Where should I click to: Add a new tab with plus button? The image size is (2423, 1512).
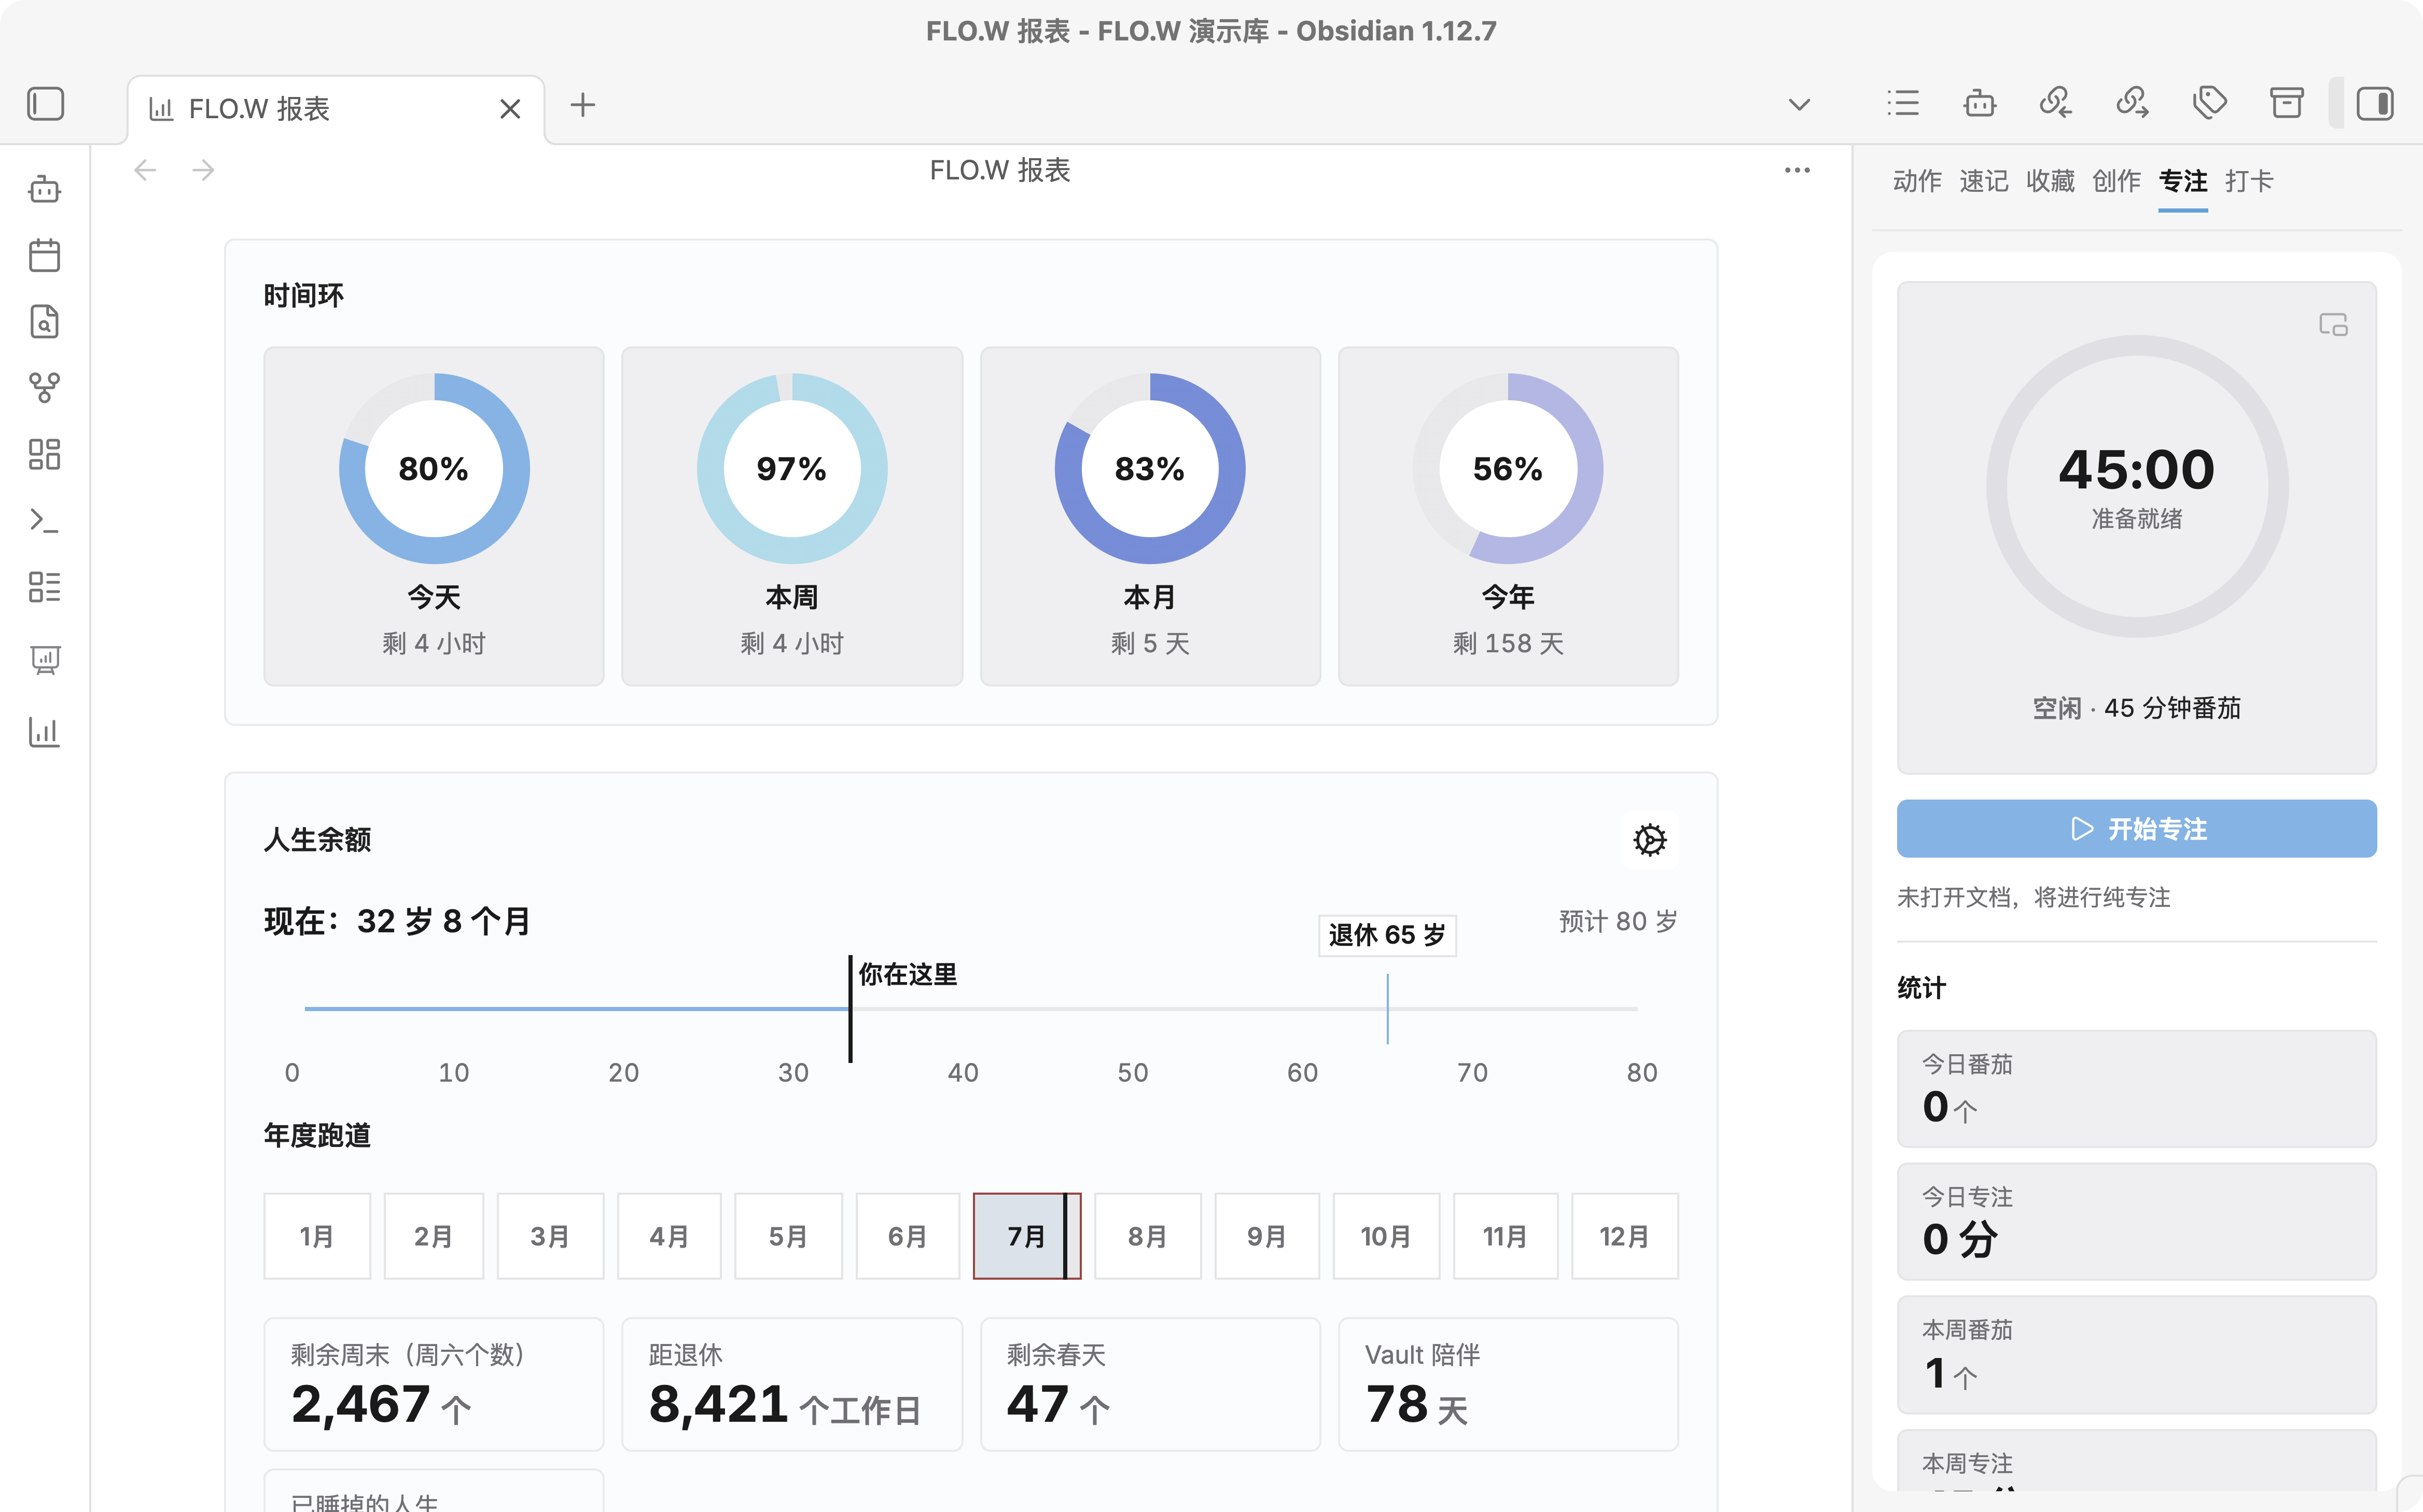point(582,105)
